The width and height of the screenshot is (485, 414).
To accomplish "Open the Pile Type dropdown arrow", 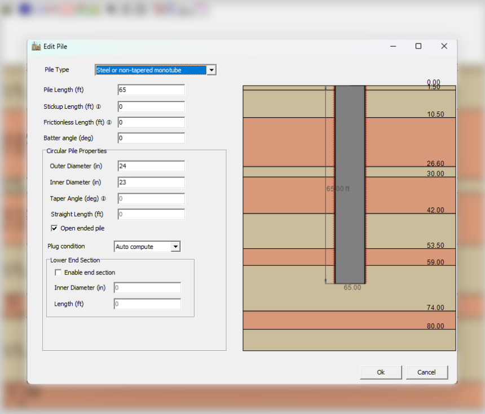I will [x=211, y=70].
